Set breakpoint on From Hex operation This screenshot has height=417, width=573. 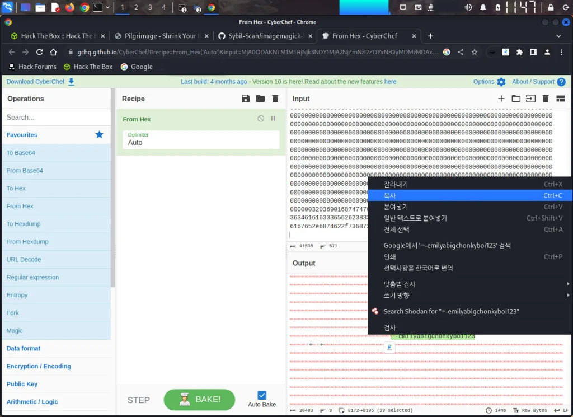coord(273,119)
